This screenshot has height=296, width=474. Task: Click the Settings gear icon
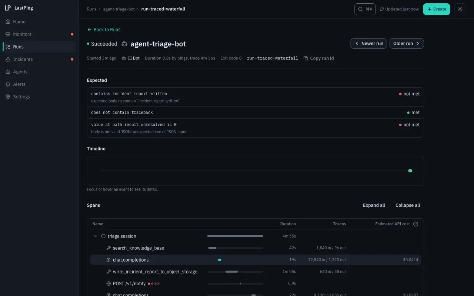click(8, 97)
